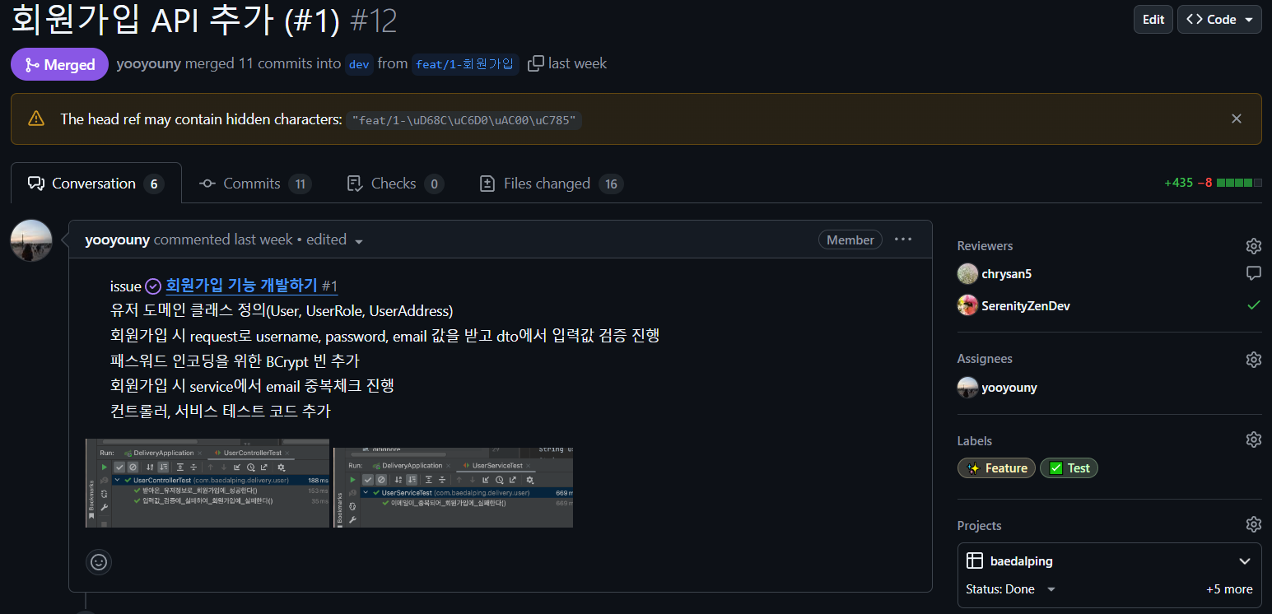The width and height of the screenshot is (1272, 614).
Task: Click reviewer chrysan5
Action: pos(1006,273)
